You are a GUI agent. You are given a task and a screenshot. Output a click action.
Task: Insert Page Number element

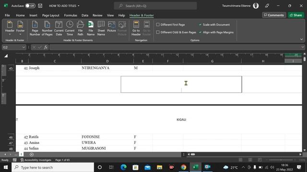pyautogui.click(x=35, y=28)
